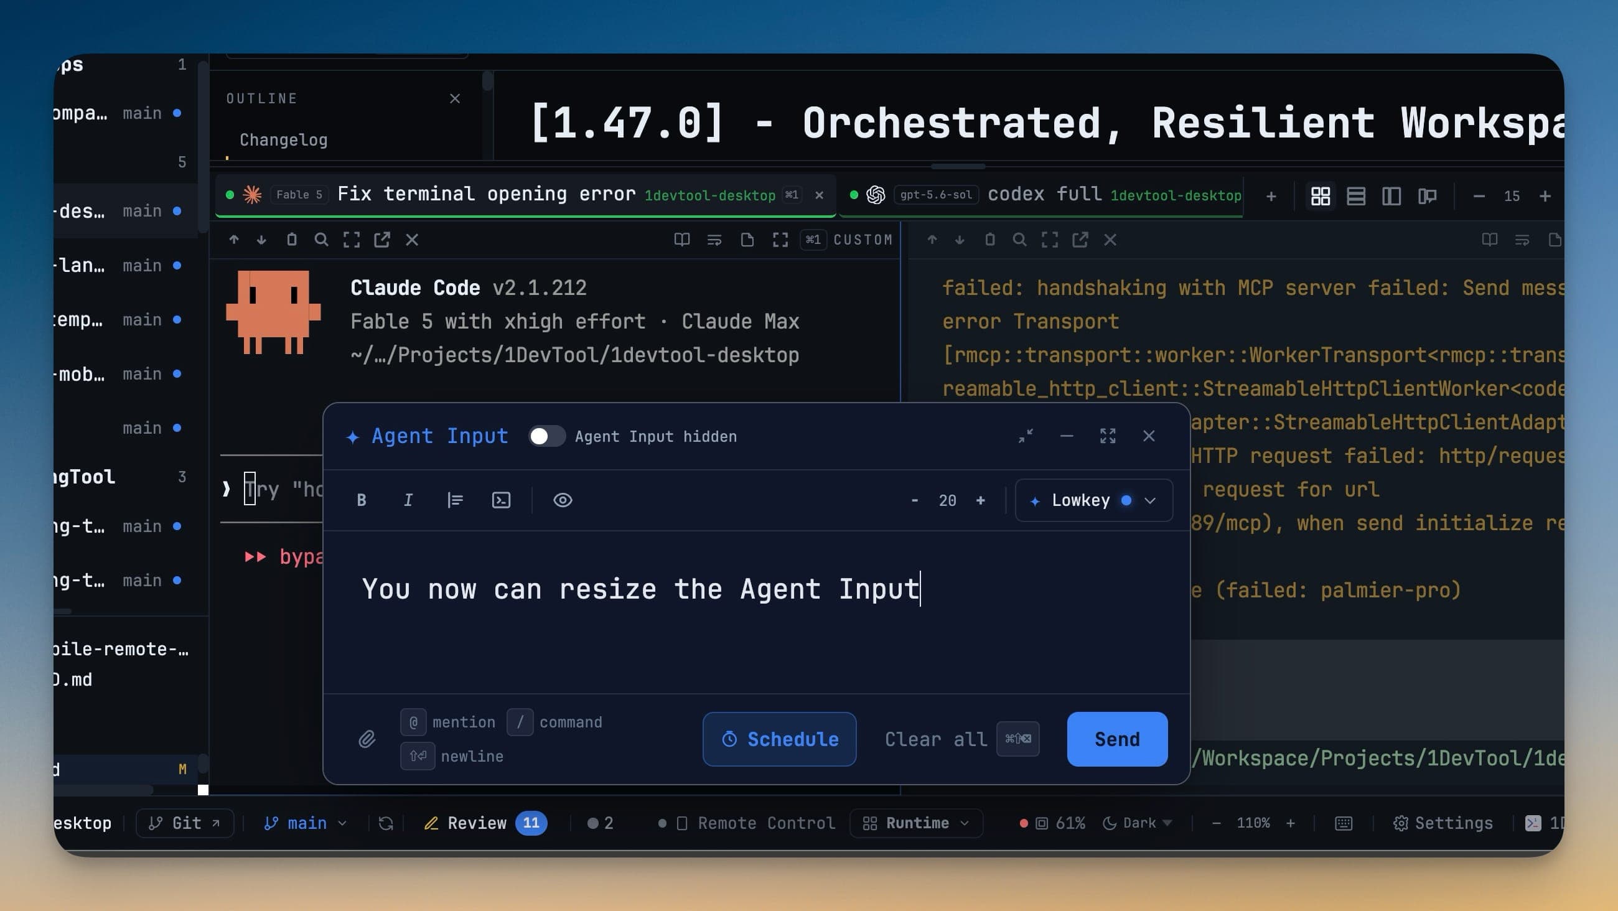The image size is (1618, 911).
Task: Toggle line wrap icon in Claude Code pane toolbar
Action: click(714, 240)
